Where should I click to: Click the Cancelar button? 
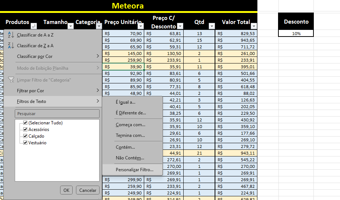88,190
